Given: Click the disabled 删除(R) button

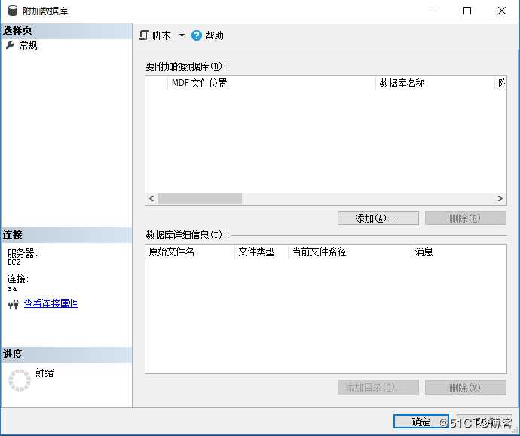Looking at the screenshot, I should (x=466, y=218).
